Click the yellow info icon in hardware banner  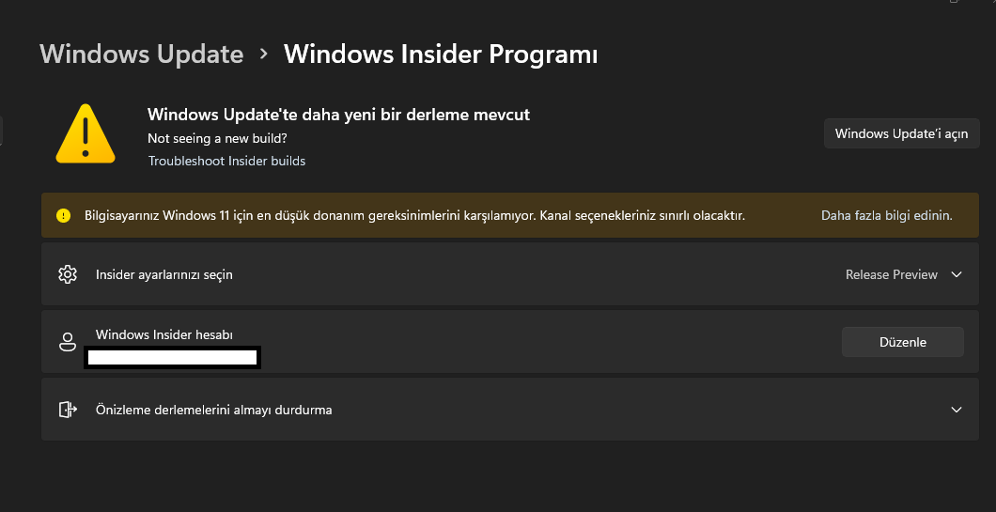point(63,215)
